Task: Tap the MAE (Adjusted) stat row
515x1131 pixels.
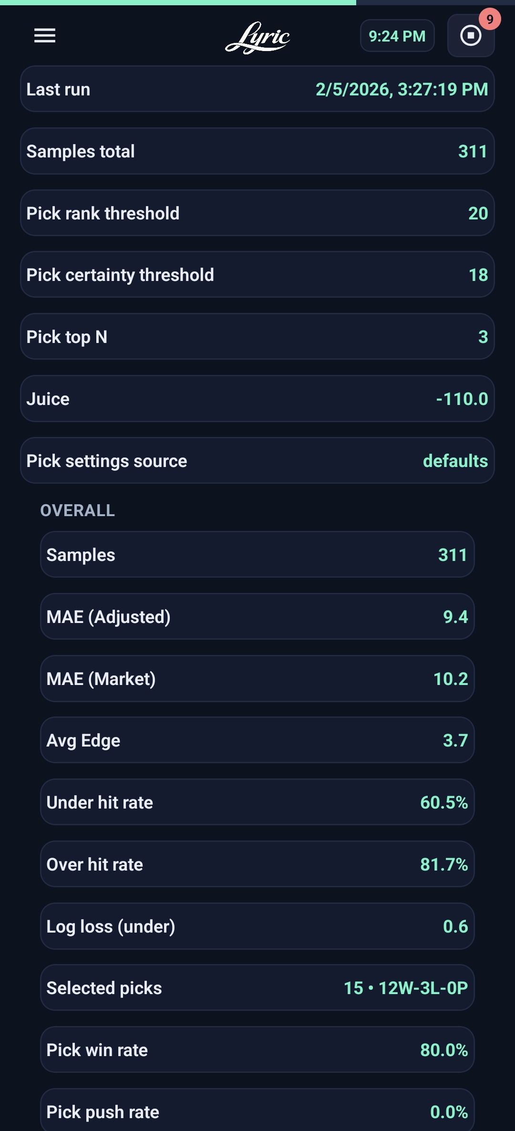Action: pos(257,616)
